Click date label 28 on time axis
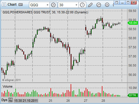 coord(103,101)
